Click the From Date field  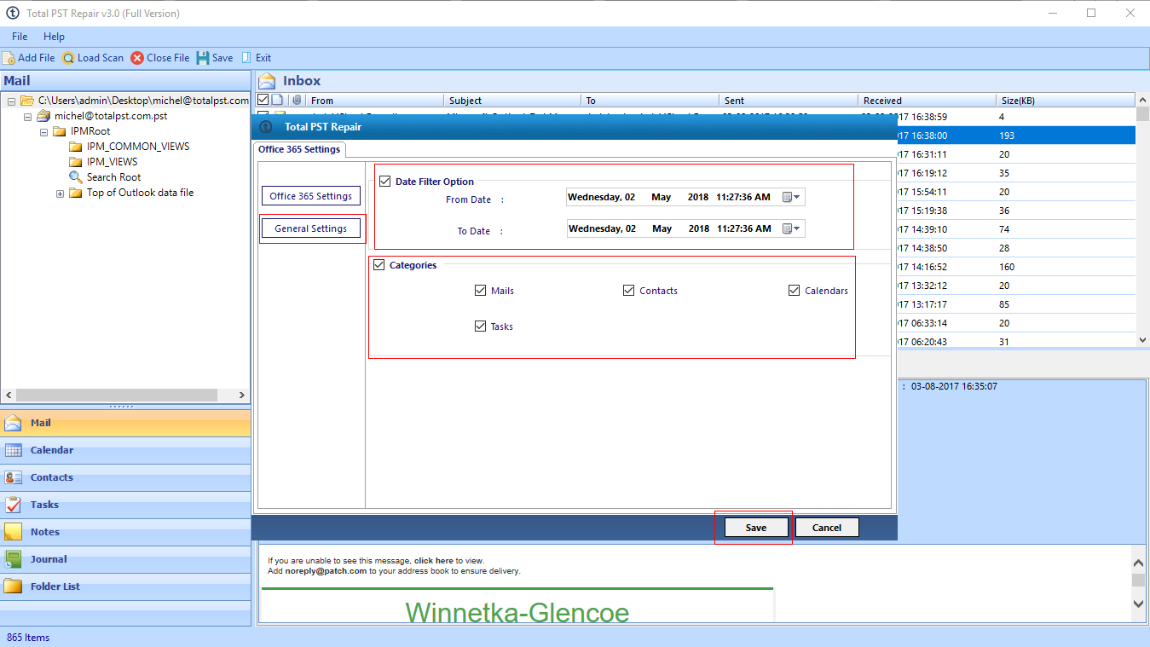pos(685,197)
